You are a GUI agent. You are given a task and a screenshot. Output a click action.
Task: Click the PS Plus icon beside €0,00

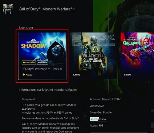(24, 75)
